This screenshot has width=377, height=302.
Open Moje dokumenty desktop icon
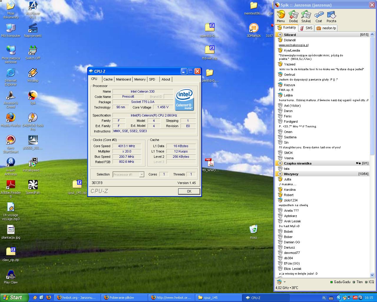(x=11, y=10)
